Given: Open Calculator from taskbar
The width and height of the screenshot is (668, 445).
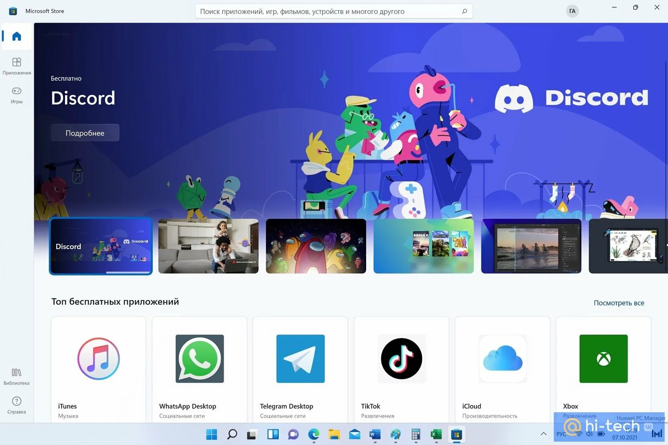Looking at the screenshot, I should tap(416, 435).
